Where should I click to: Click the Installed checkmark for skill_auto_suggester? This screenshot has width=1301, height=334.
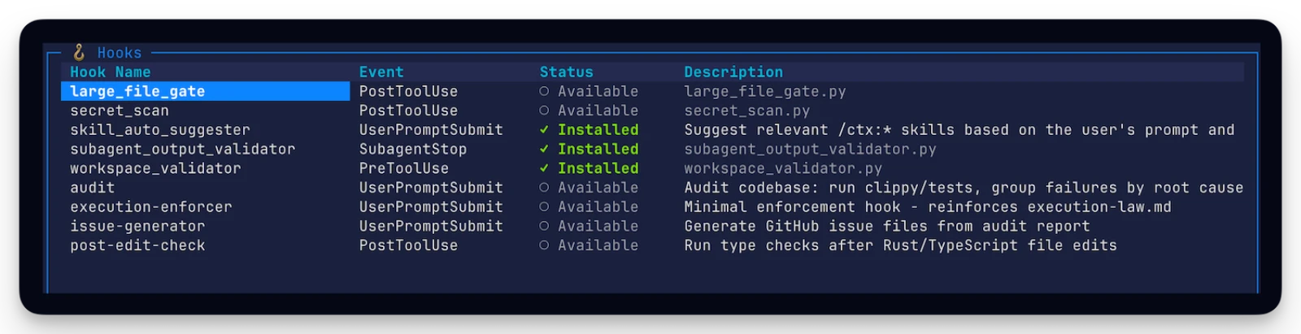pos(544,130)
